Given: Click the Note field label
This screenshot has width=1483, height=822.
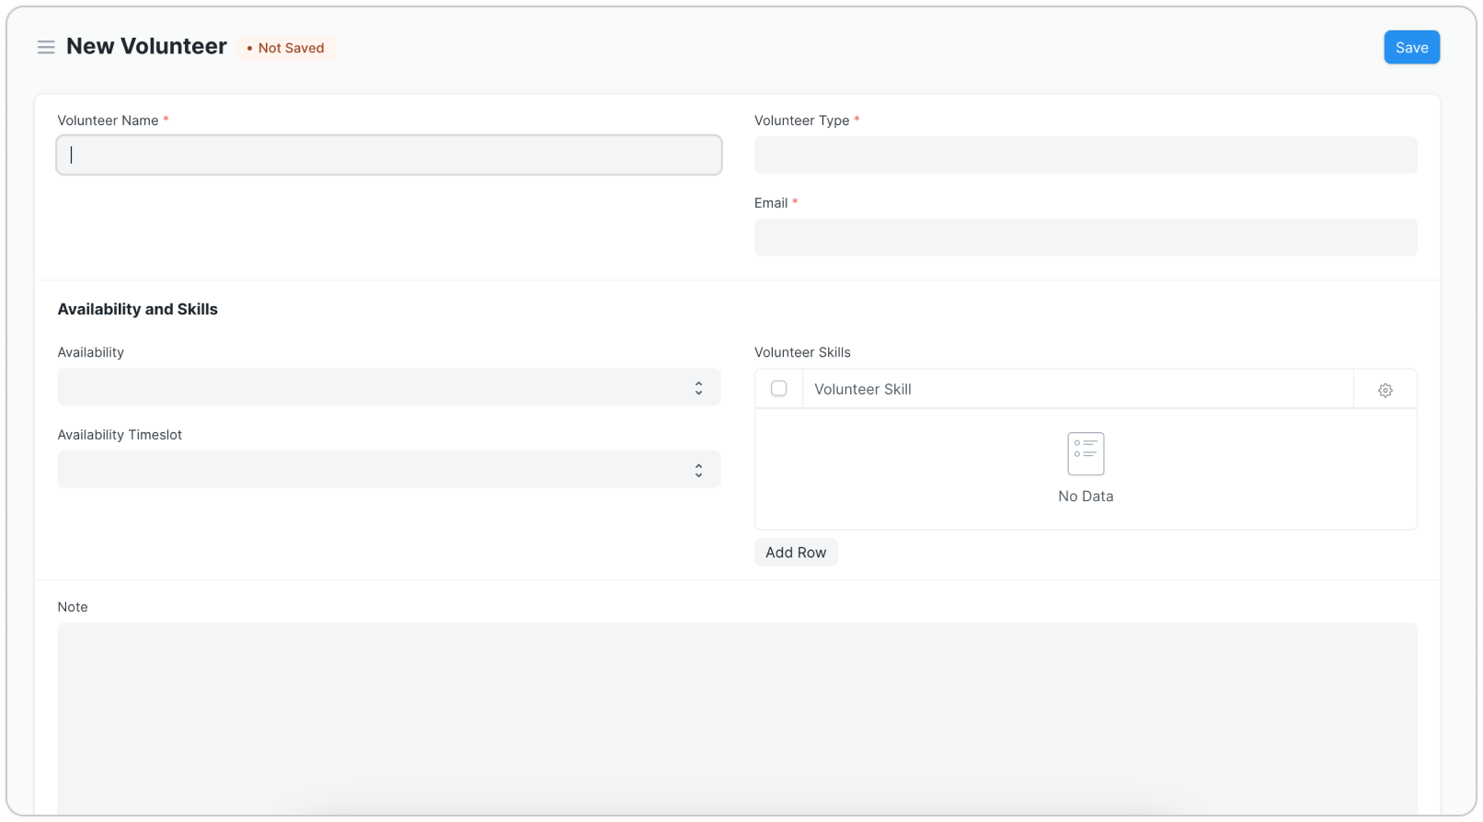Looking at the screenshot, I should click(x=73, y=607).
